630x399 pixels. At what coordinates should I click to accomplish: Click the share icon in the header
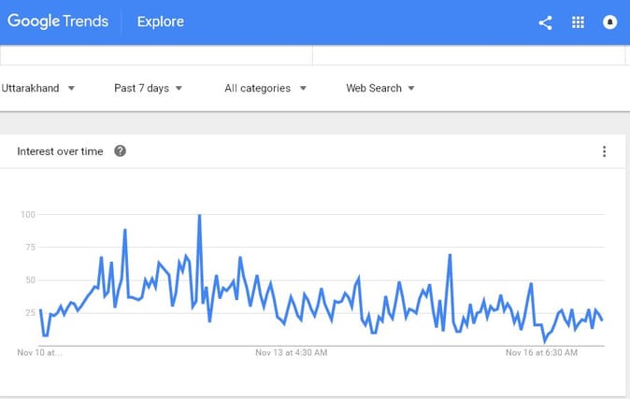pyautogui.click(x=546, y=22)
